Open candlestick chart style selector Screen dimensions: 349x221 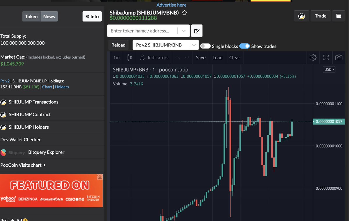(130, 58)
